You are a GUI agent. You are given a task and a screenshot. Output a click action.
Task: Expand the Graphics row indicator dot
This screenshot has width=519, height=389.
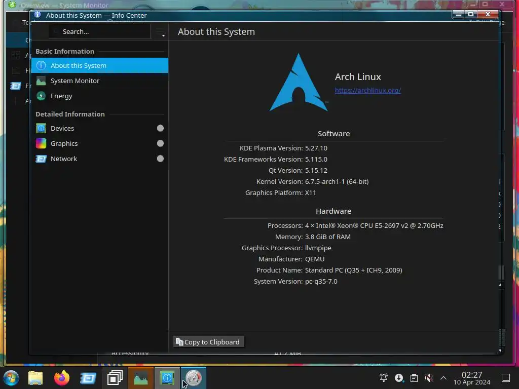160,143
